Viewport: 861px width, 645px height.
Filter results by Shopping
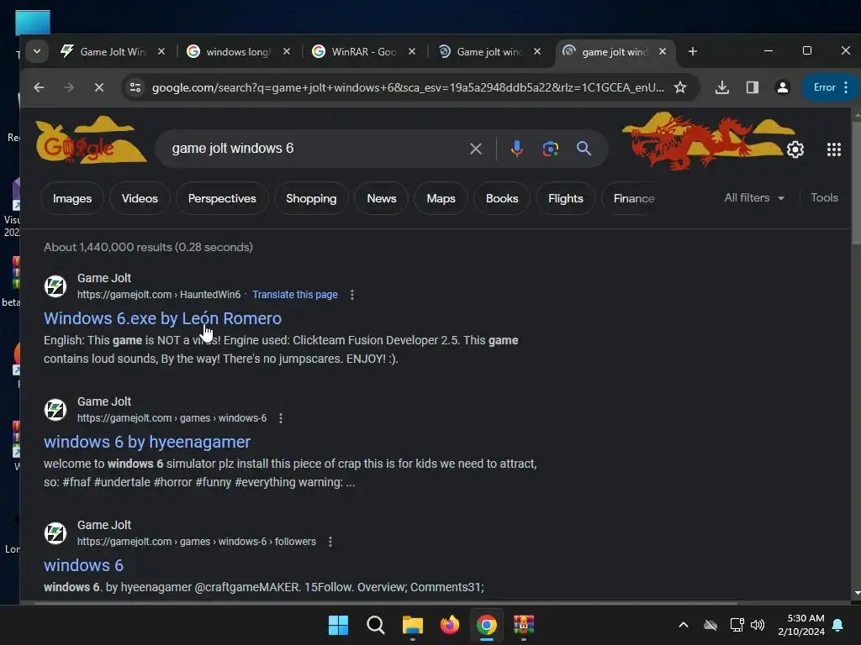(311, 198)
